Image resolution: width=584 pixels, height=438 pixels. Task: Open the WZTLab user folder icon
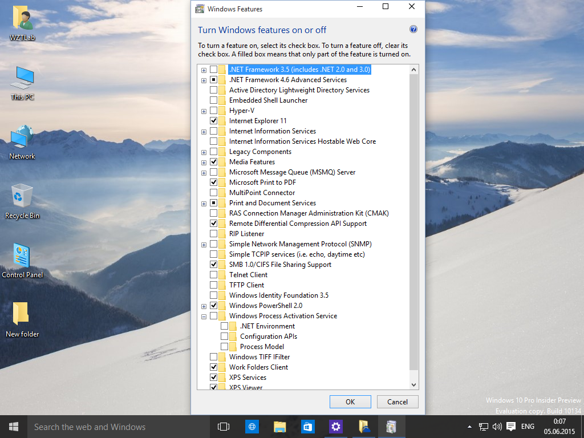(x=22, y=22)
